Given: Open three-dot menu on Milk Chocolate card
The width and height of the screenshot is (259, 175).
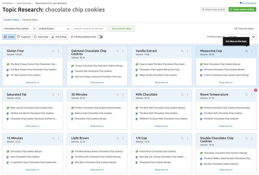Looking at the screenshot, I should coord(187,95).
